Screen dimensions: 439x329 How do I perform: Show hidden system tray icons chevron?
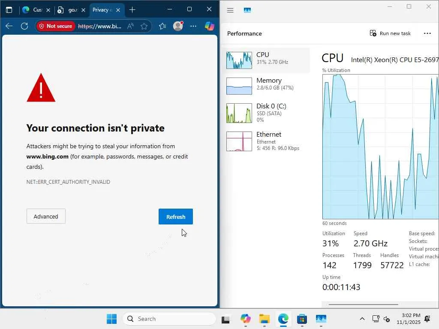(362, 319)
